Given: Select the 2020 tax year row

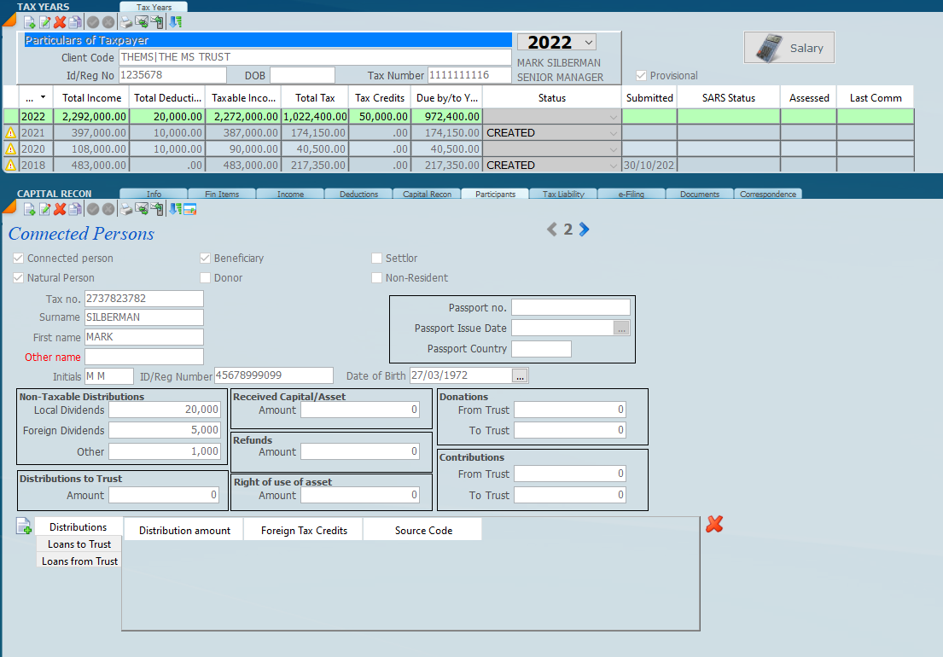Looking at the screenshot, I should [x=33, y=148].
